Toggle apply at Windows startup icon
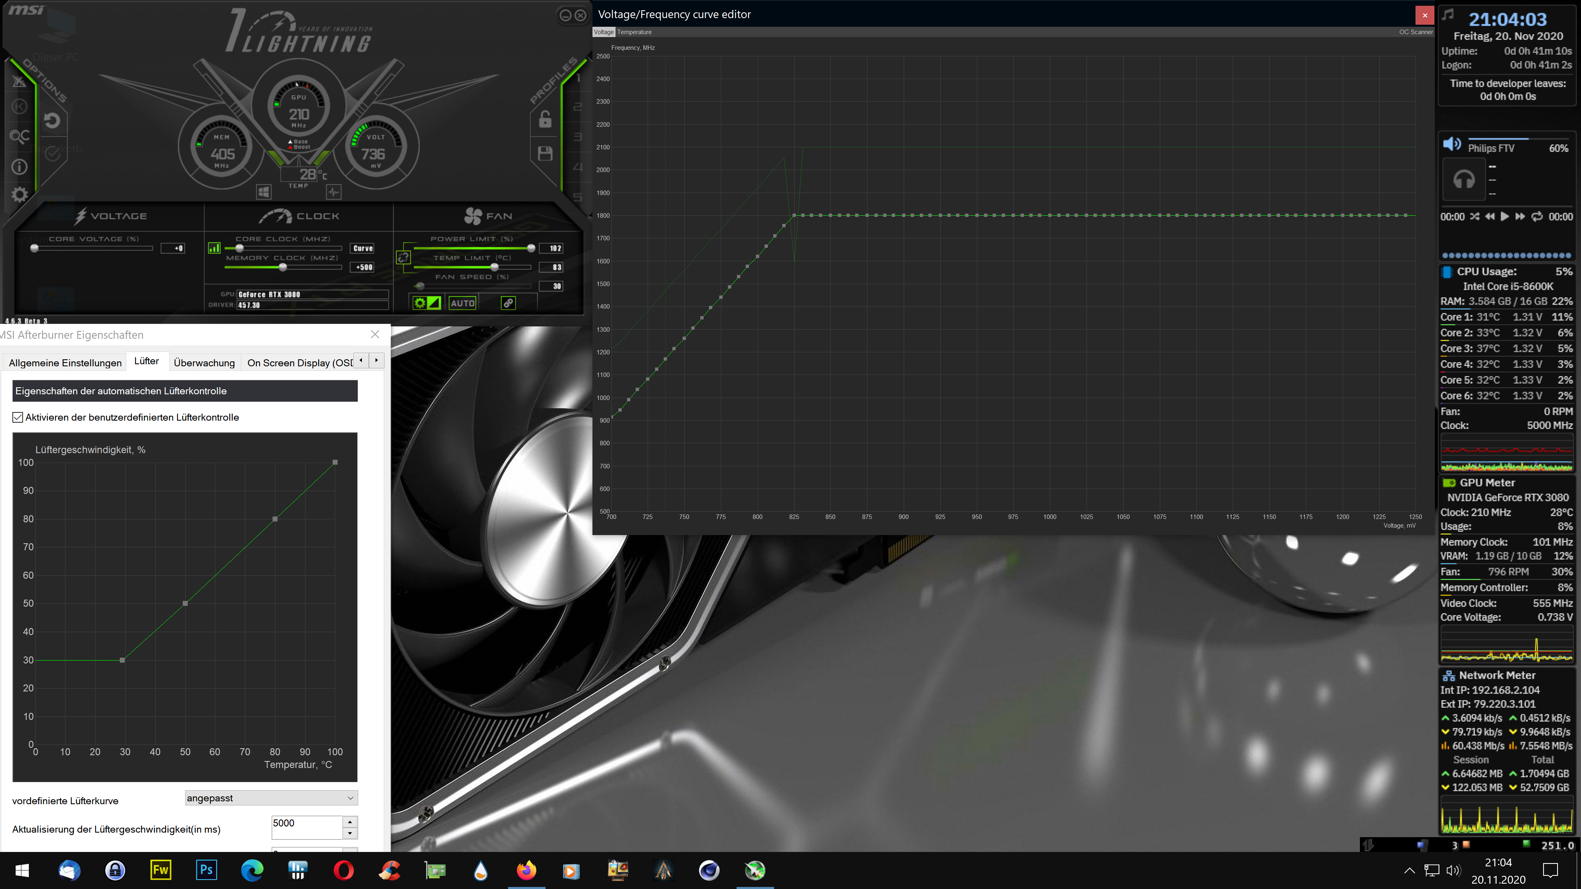1581x889 pixels. click(263, 192)
